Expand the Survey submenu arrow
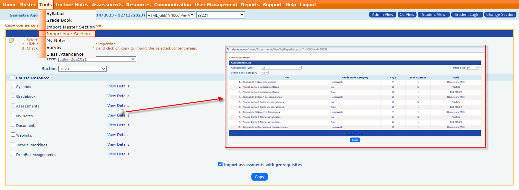This screenshot has width=519, height=190. point(93,47)
